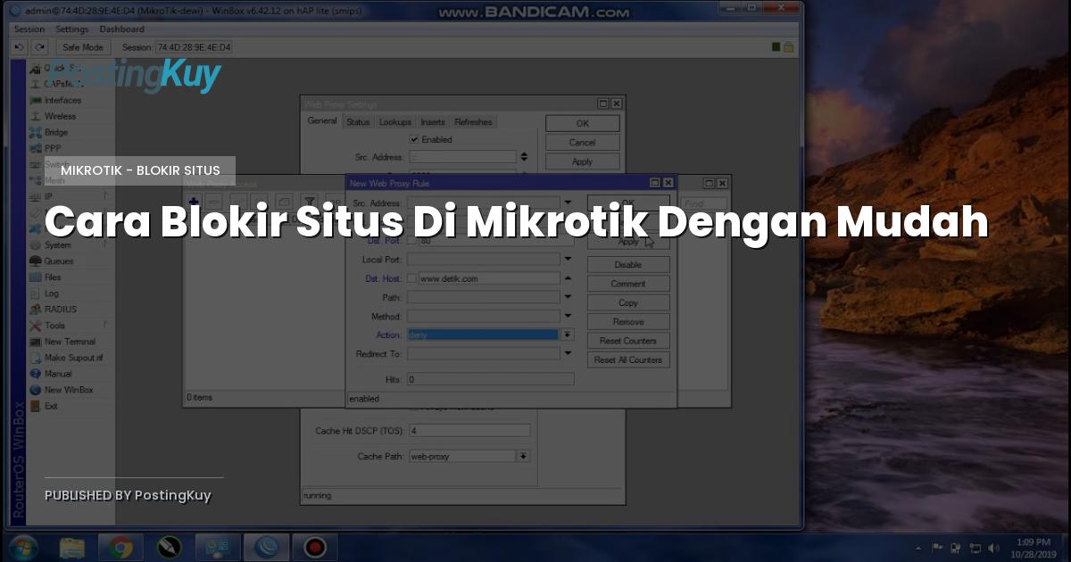Switch to the Refreshes tab
Viewport: 1071px width, 562px height.
pyautogui.click(x=472, y=122)
